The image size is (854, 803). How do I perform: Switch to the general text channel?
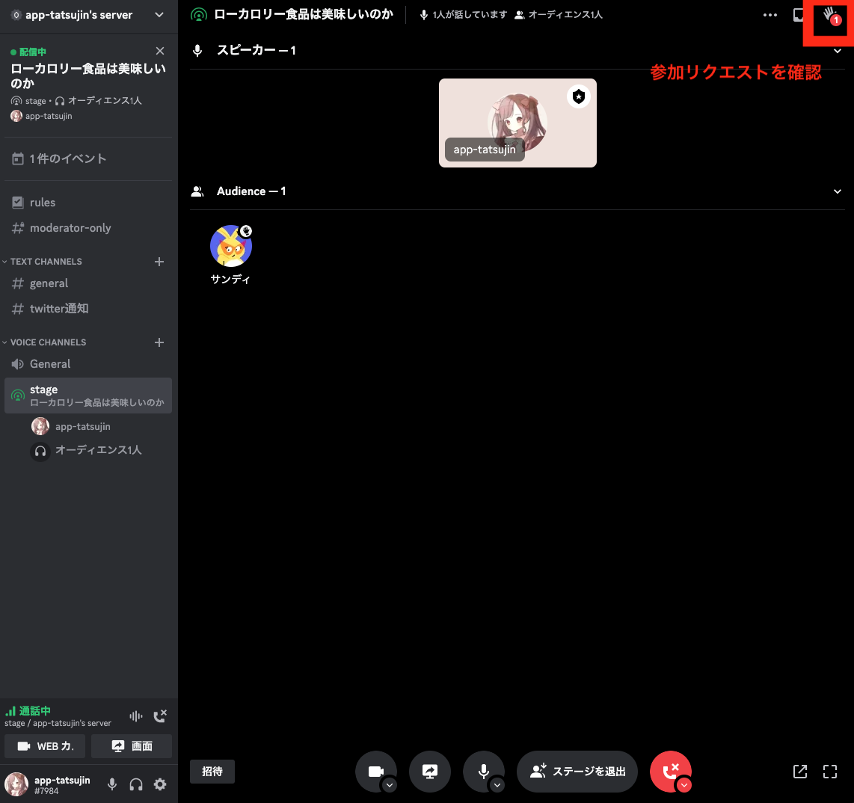tap(49, 283)
